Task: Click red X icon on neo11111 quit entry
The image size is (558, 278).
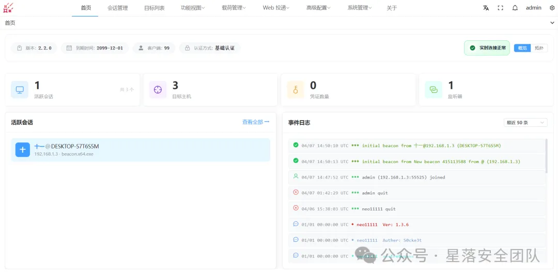Action: point(296,208)
